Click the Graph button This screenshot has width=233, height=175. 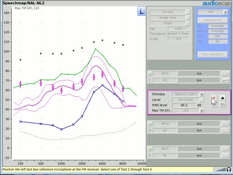coord(168,23)
